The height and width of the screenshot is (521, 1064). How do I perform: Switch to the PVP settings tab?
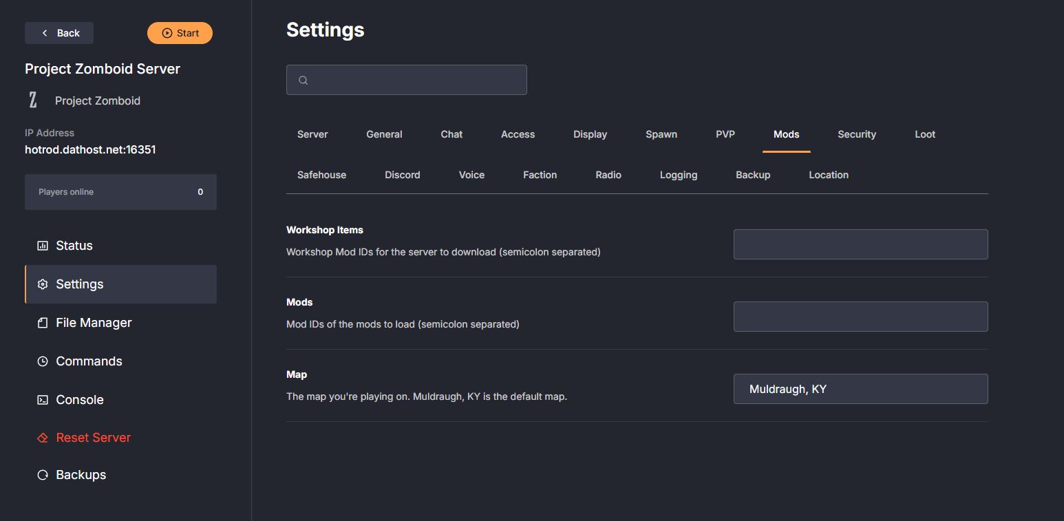(725, 134)
